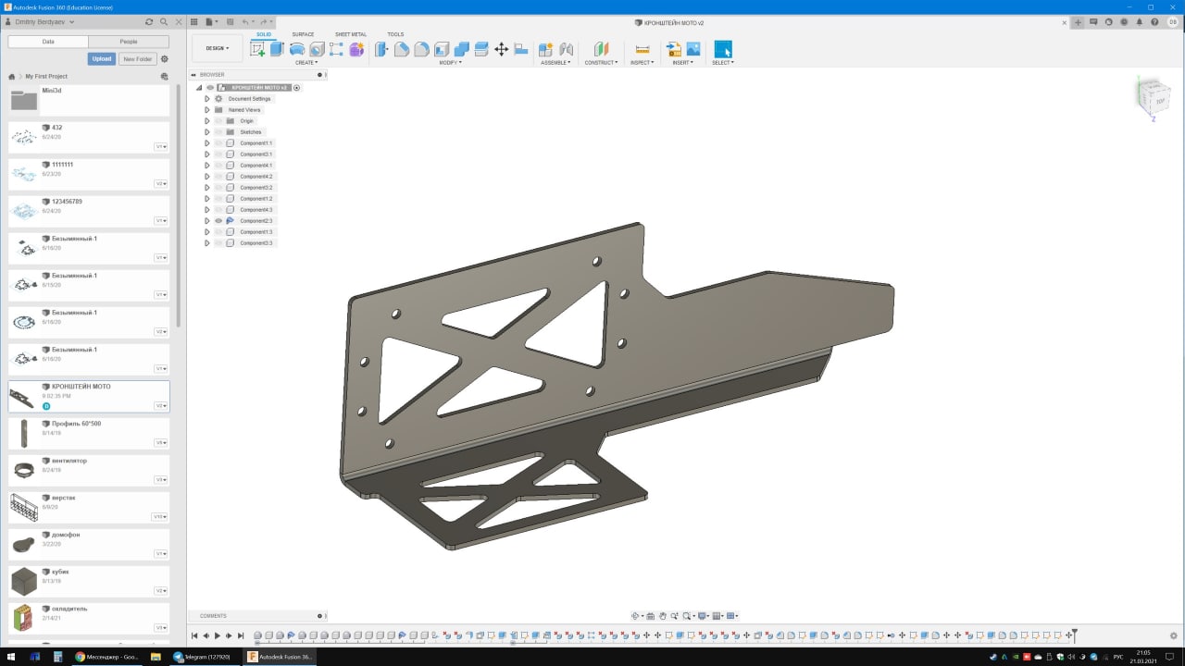The height and width of the screenshot is (666, 1185).
Task: Switch to the SHEET METAL tab
Action: [351, 34]
